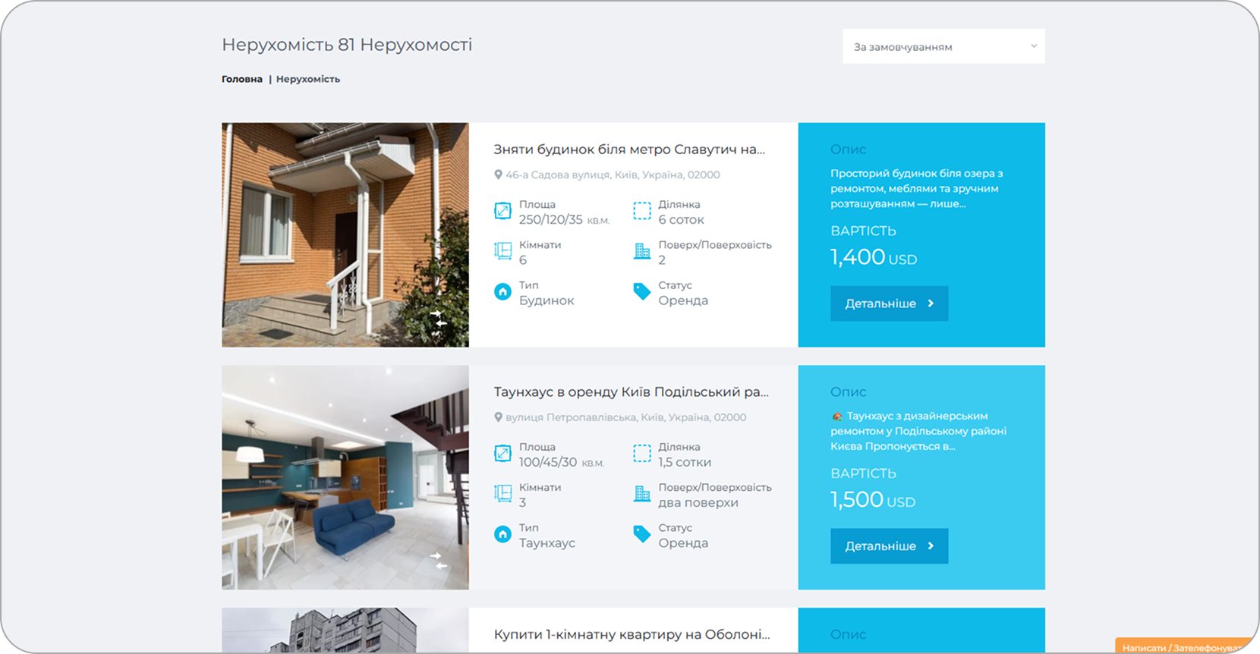Screen dimensions: 1260x654
Task: Open the За замовчуванням sorting dropdown
Action: (x=943, y=46)
